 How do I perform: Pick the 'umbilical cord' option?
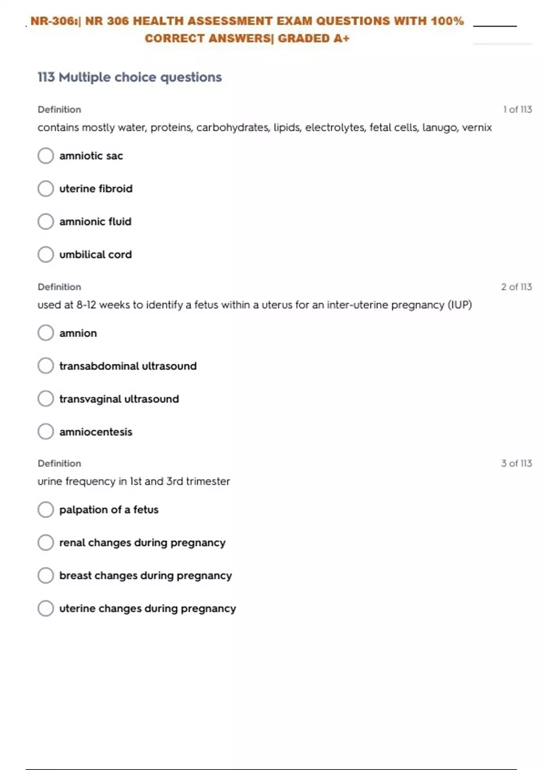[x=46, y=255]
